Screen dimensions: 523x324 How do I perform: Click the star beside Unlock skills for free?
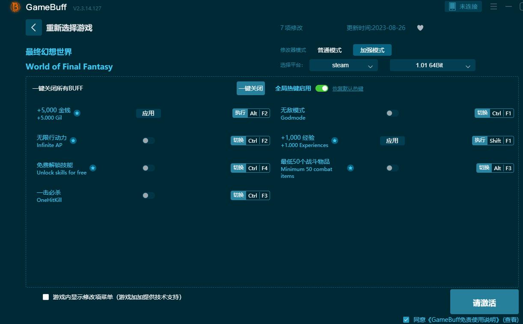(x=93, y=168)
